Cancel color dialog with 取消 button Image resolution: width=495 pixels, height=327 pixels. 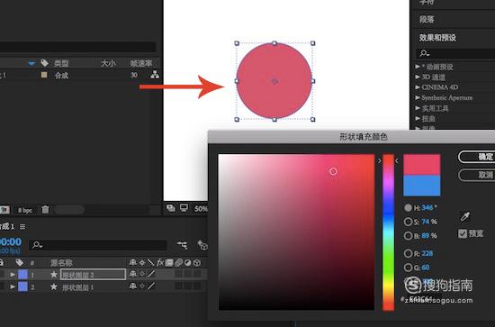[477, 175]
